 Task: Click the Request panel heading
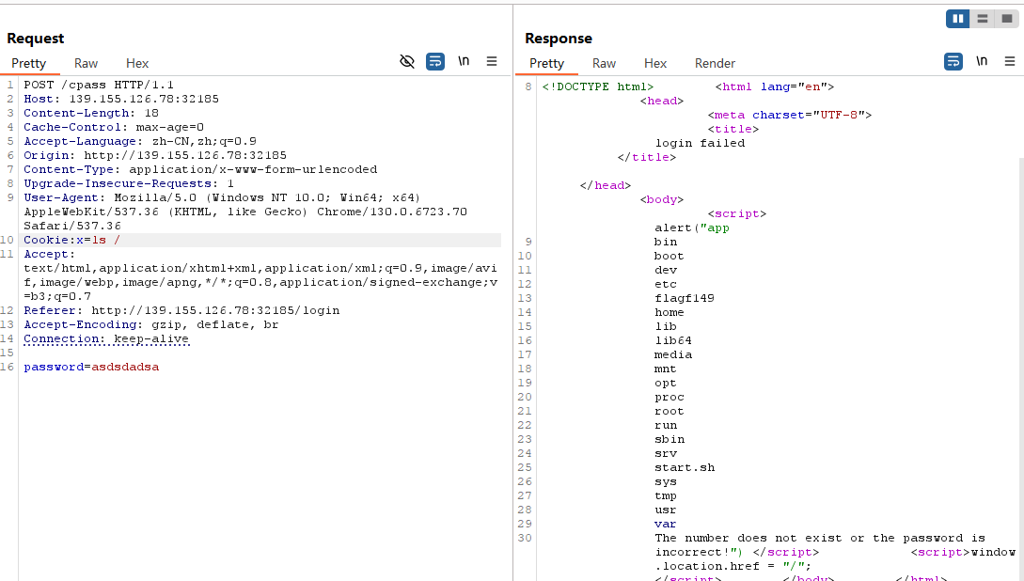click(x=36, y=39)
